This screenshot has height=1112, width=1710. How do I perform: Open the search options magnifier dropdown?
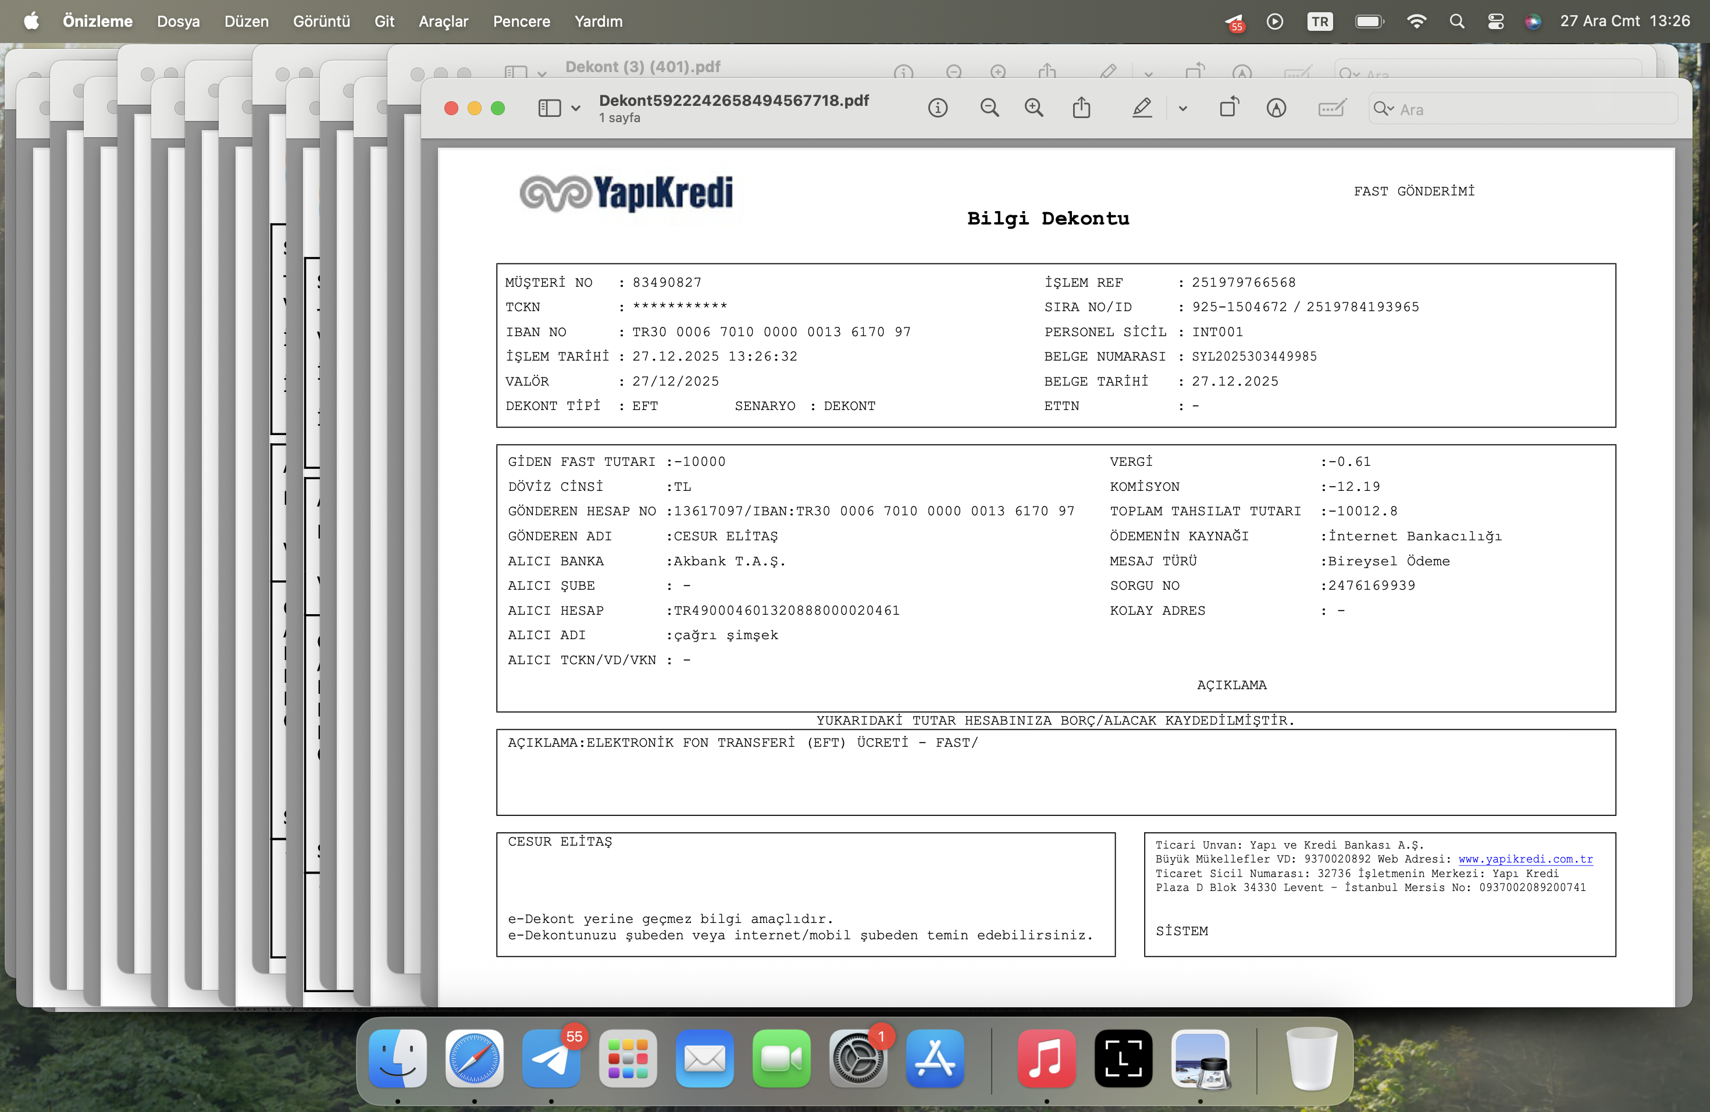click(1384, 109)
